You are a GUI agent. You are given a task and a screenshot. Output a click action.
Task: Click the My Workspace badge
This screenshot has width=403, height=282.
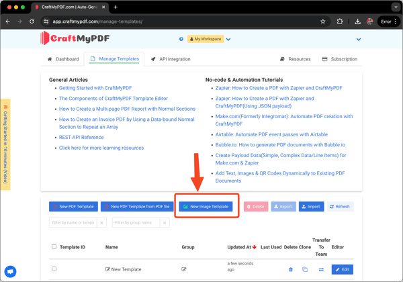coord(206,39)
